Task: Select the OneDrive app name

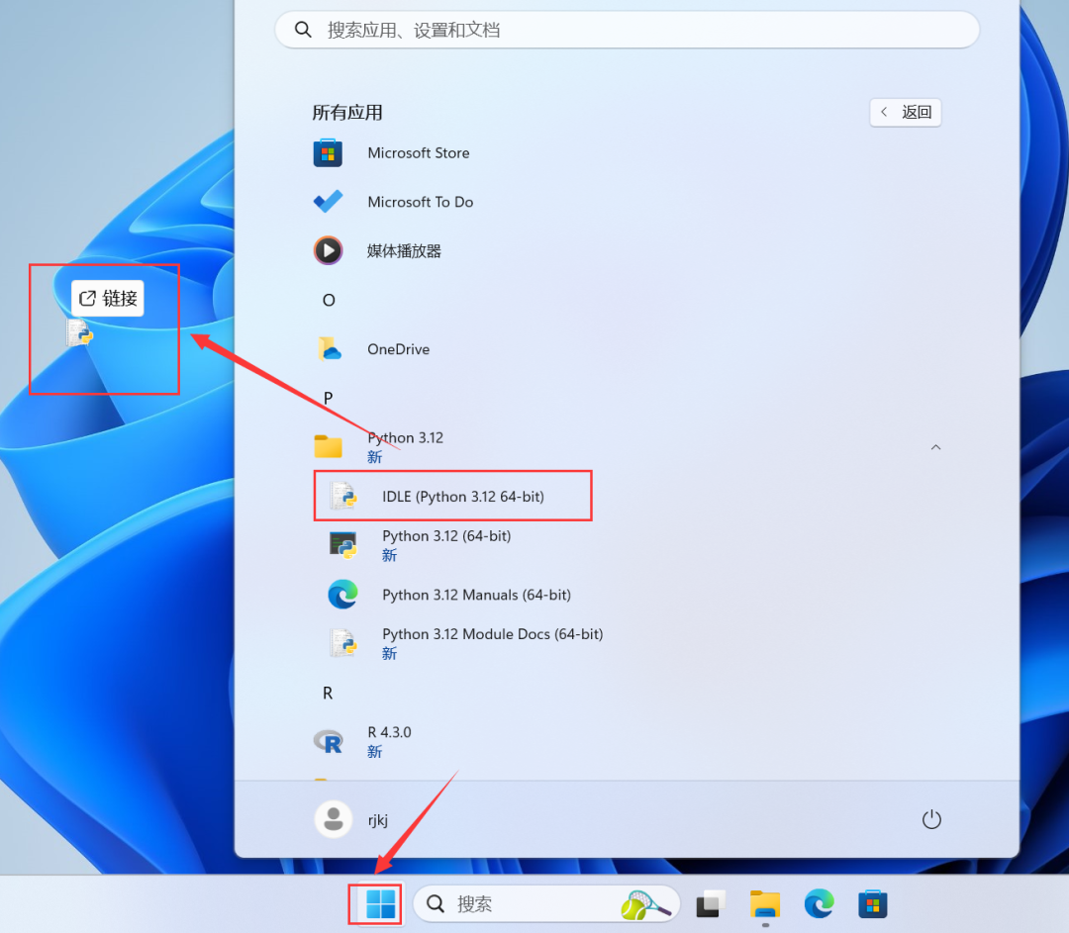Action: pos(399,349)
